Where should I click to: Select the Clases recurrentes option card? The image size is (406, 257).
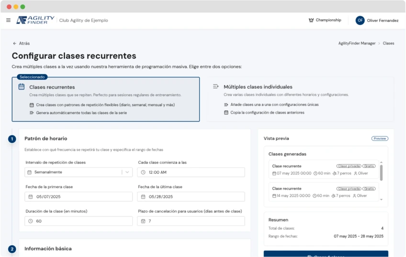[x=105, y=99]
